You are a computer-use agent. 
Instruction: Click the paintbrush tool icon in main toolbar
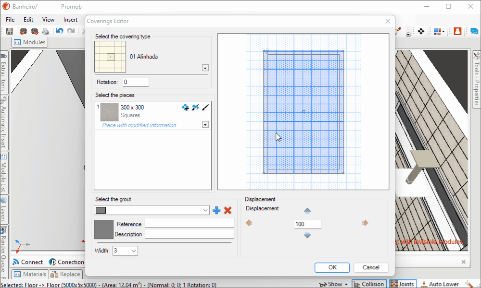click(x=398, y=31)
